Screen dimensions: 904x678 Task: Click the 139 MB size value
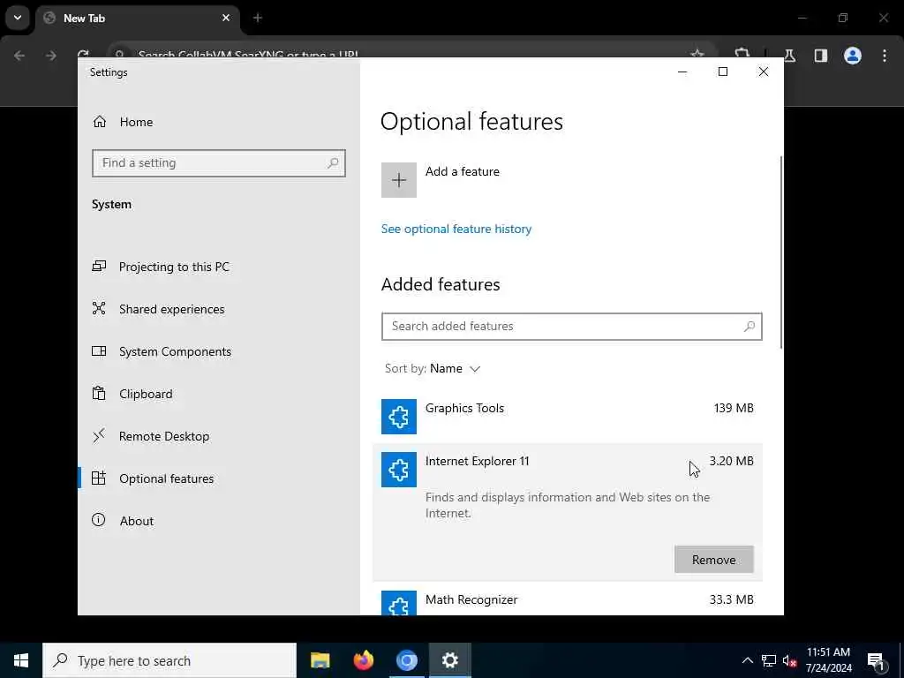point(734,408)
